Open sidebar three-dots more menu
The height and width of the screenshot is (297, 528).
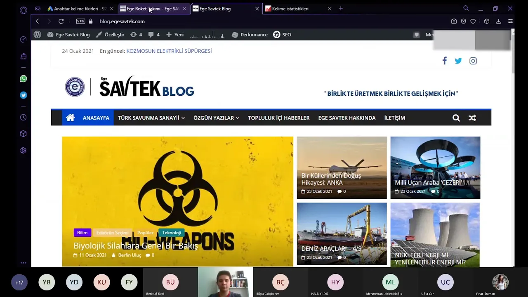(24, 263)
